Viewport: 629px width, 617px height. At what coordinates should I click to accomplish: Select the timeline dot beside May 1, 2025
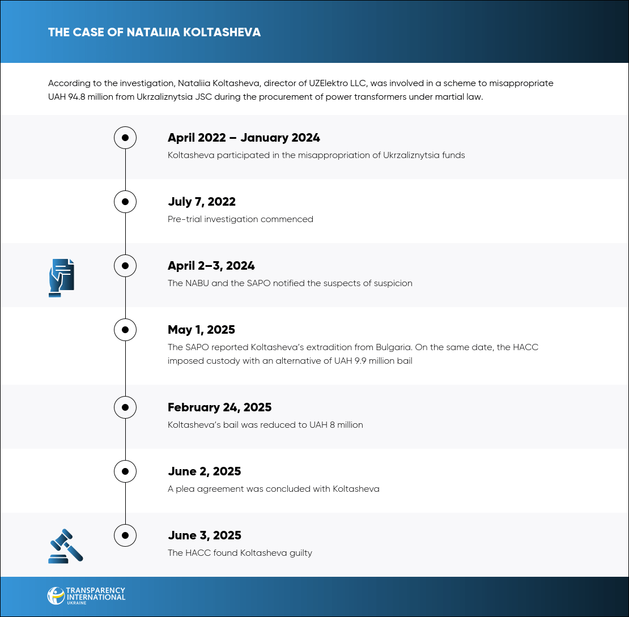coord(125,330)
